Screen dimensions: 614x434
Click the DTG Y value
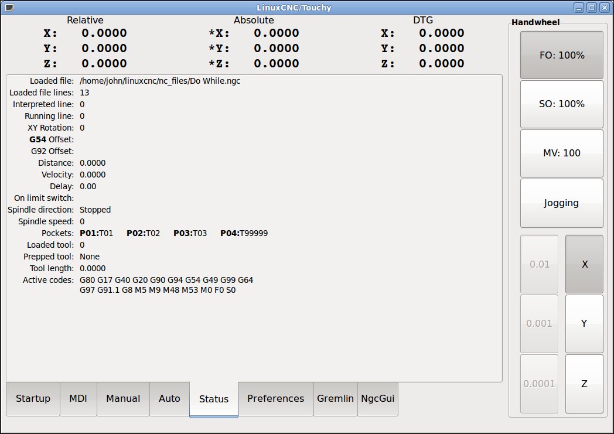pos(442,49)
